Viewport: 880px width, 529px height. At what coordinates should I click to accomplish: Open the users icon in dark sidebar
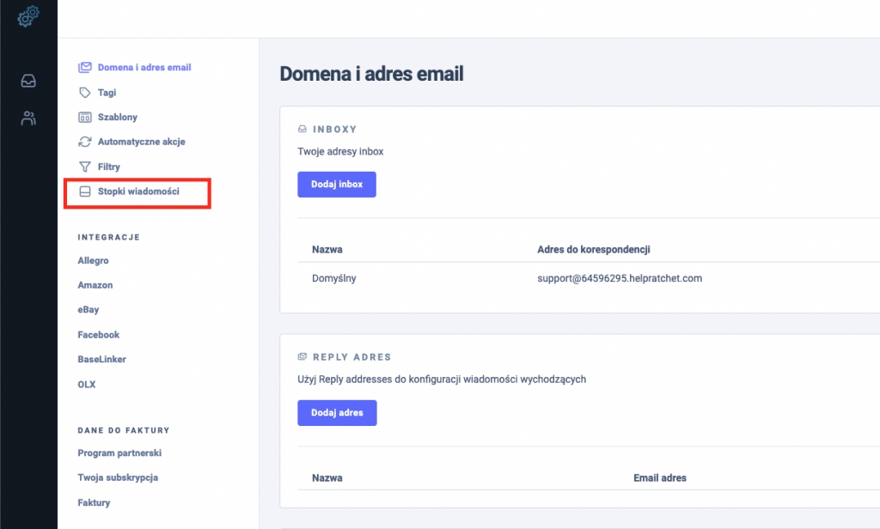point(28,119)
